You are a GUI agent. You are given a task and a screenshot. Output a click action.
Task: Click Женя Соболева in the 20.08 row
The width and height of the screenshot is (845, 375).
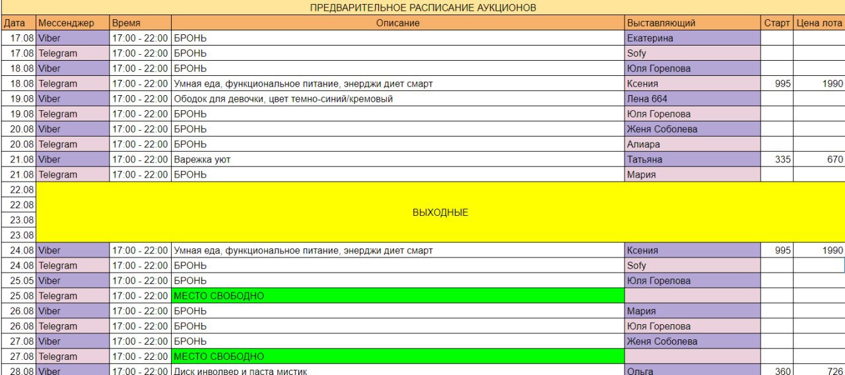[x=693, y=129]
